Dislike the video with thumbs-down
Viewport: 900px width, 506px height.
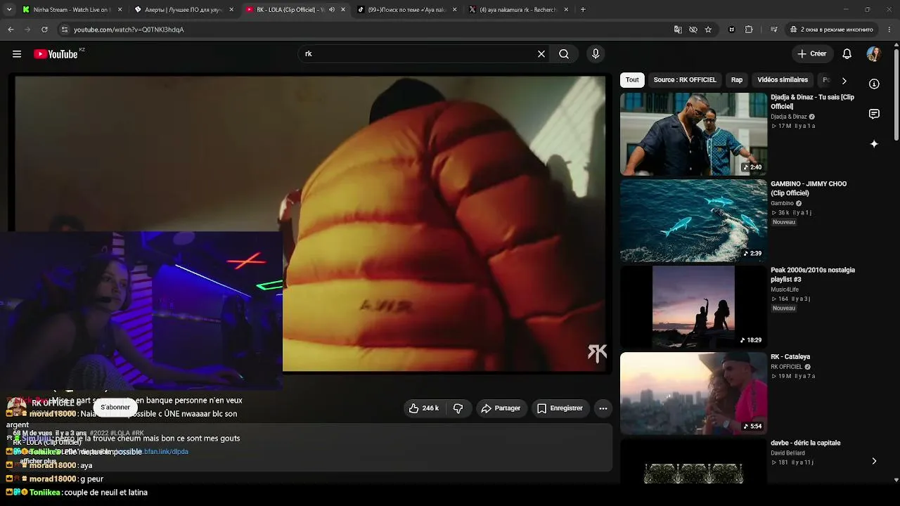458,408
